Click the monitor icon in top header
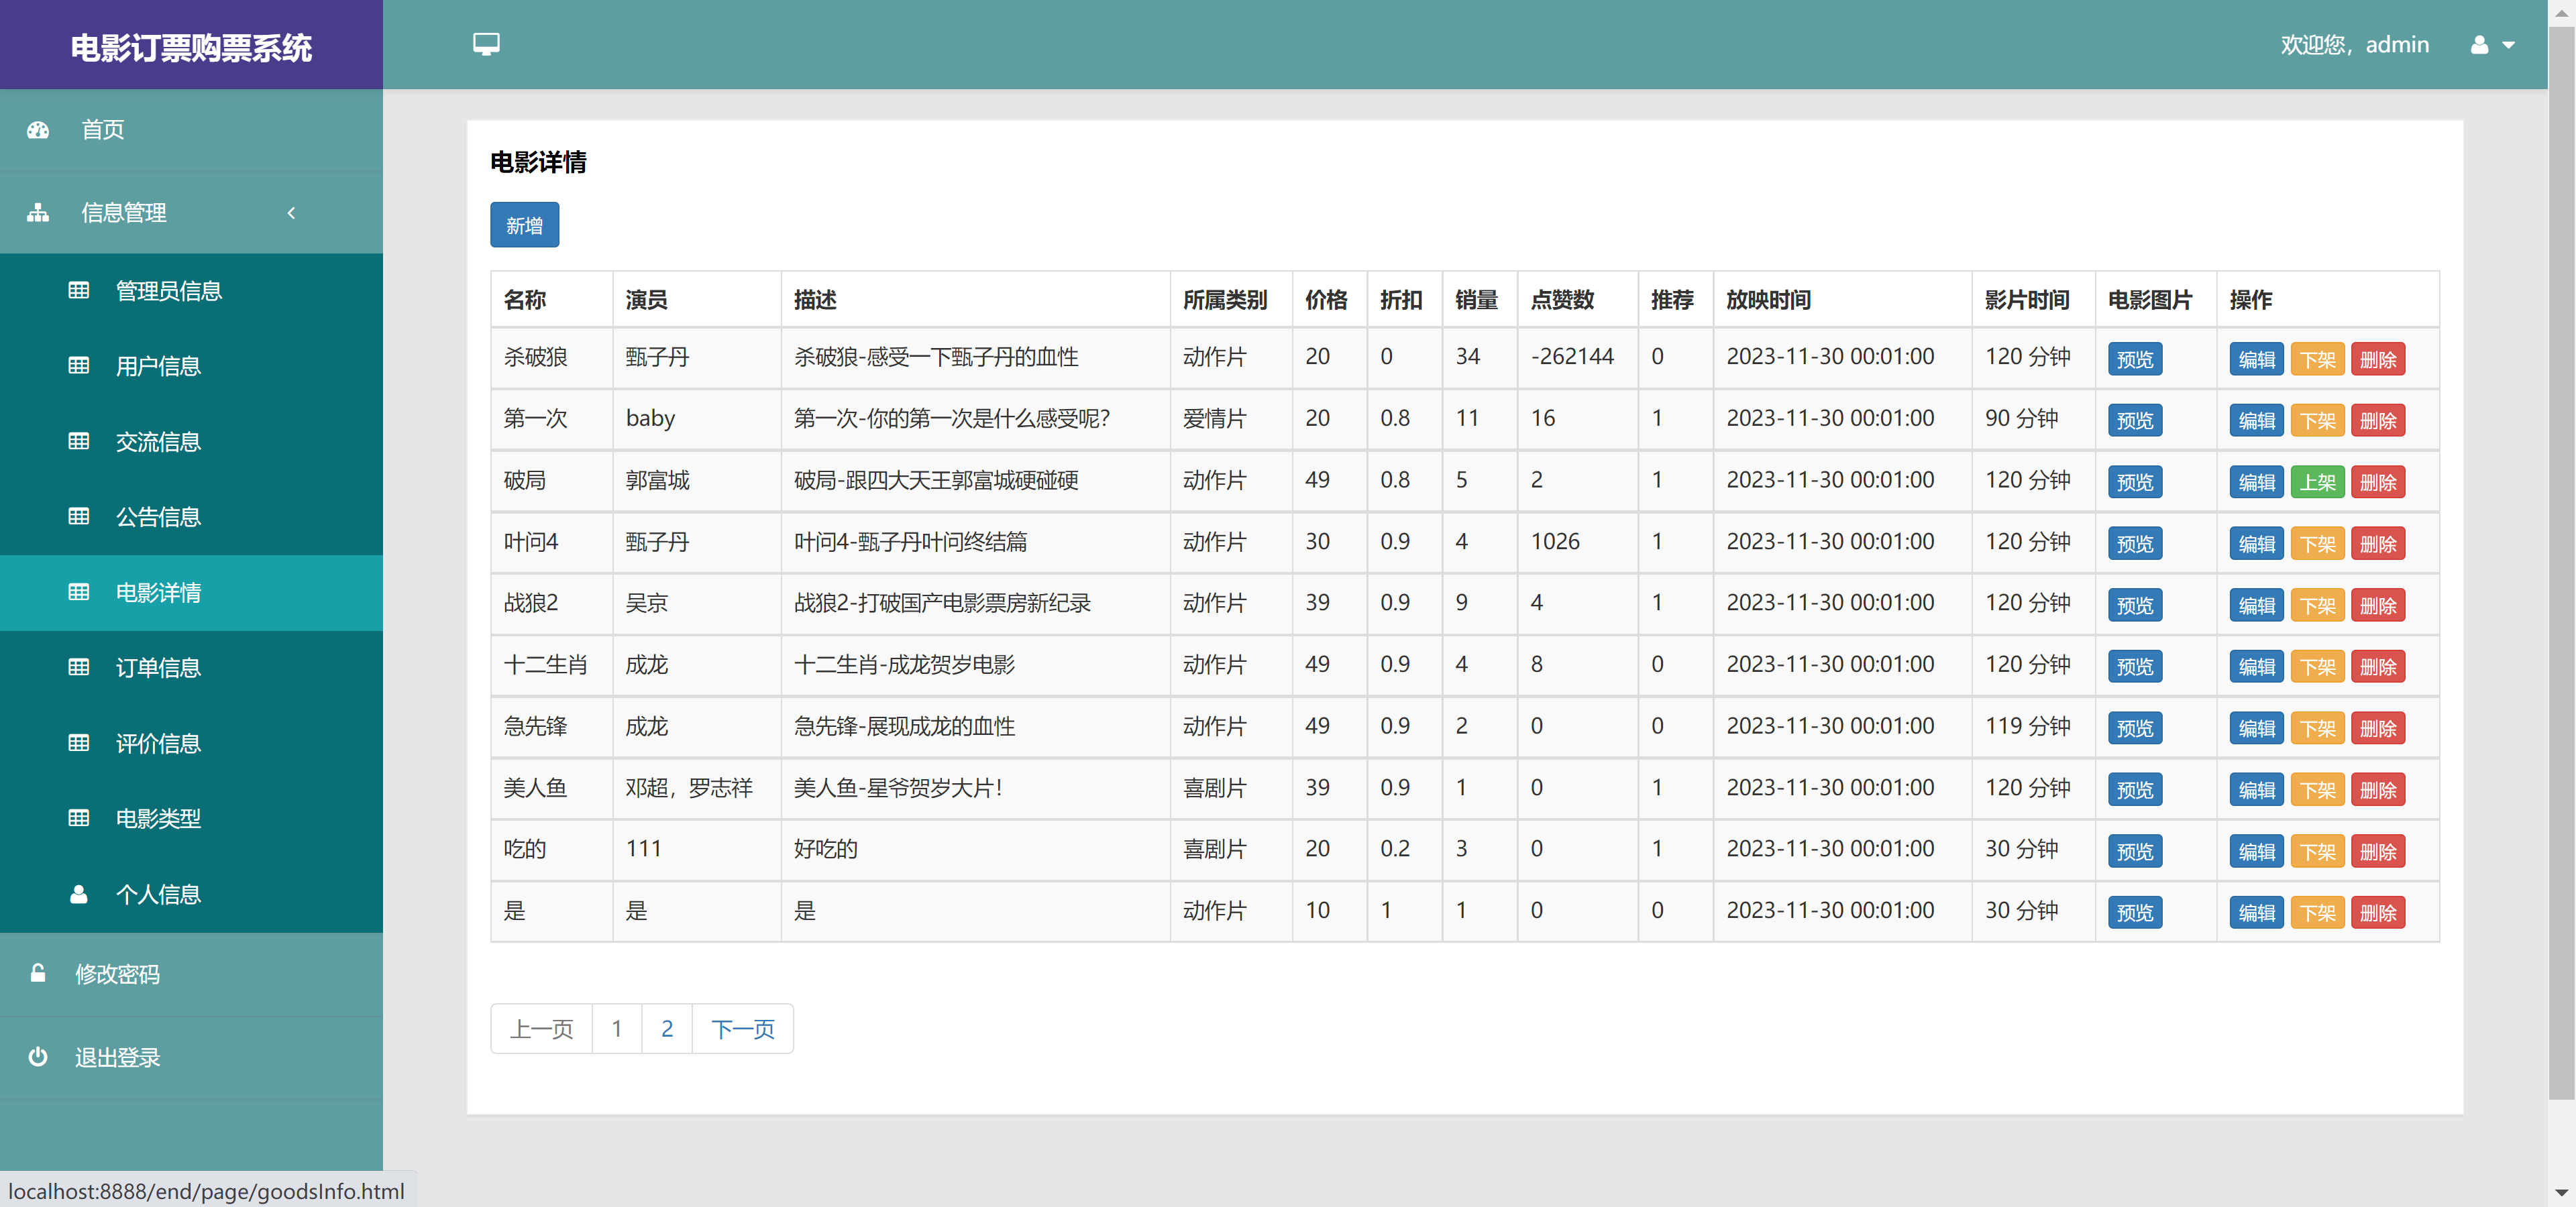 tap(486, 44)
